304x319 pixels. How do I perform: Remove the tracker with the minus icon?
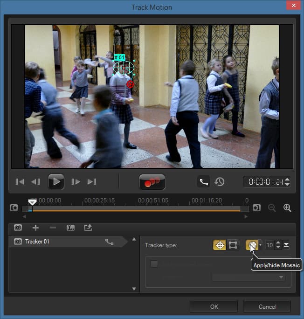[53, 228]
